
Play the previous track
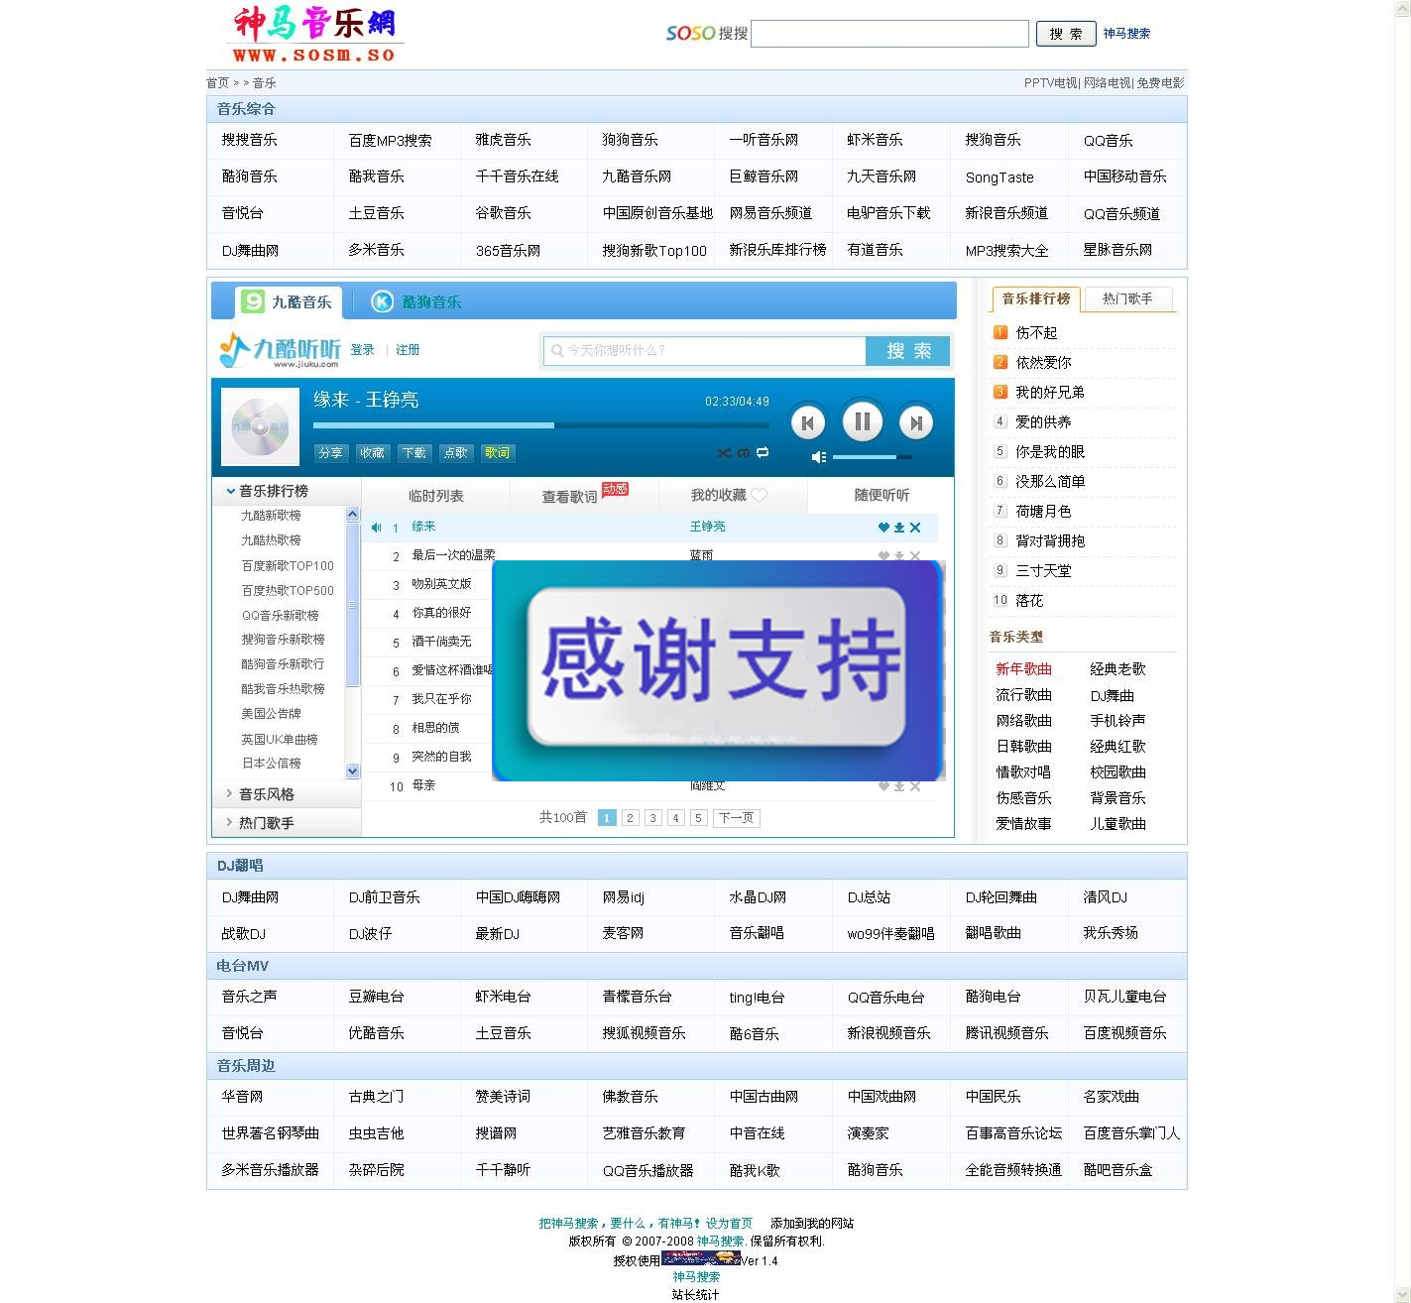coord(808,423)
